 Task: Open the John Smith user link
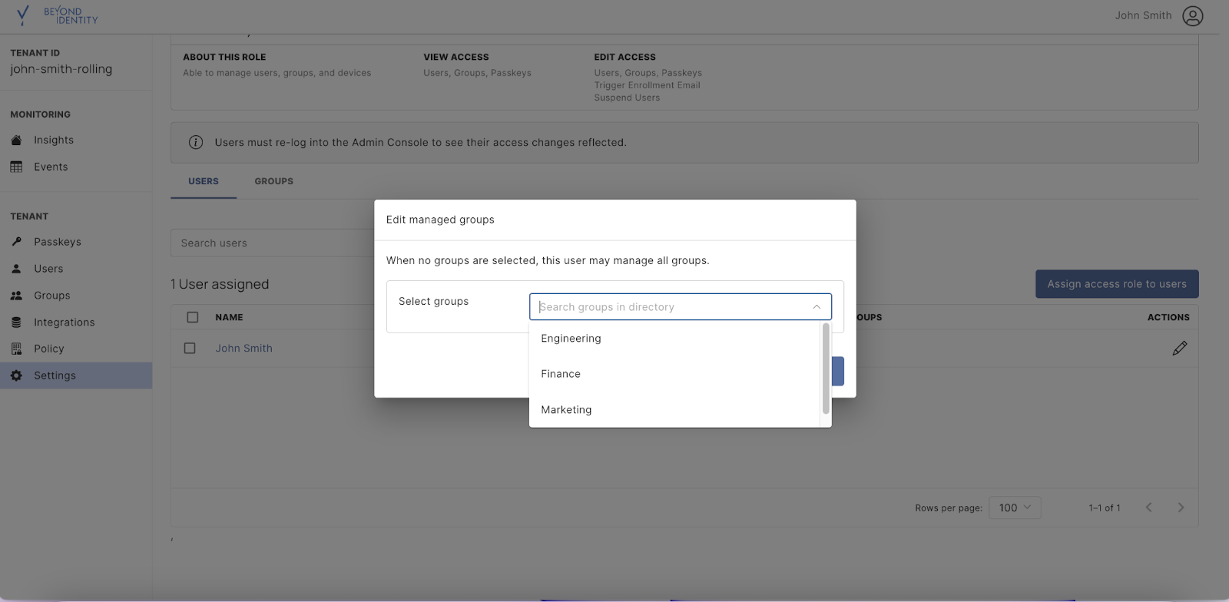243,349
